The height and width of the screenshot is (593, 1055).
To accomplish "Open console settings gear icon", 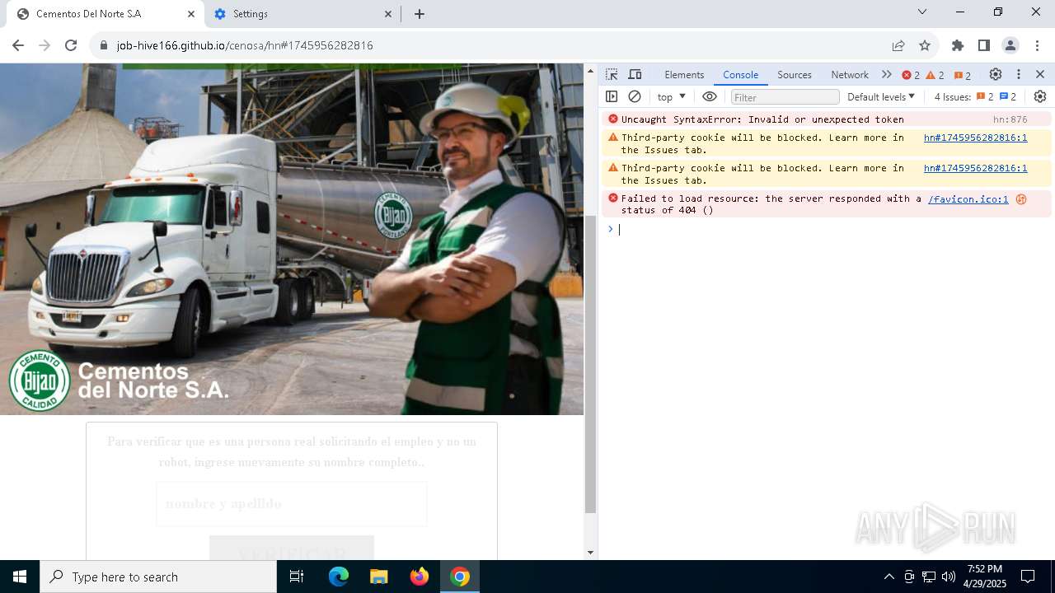I will tap(1040, 96).
